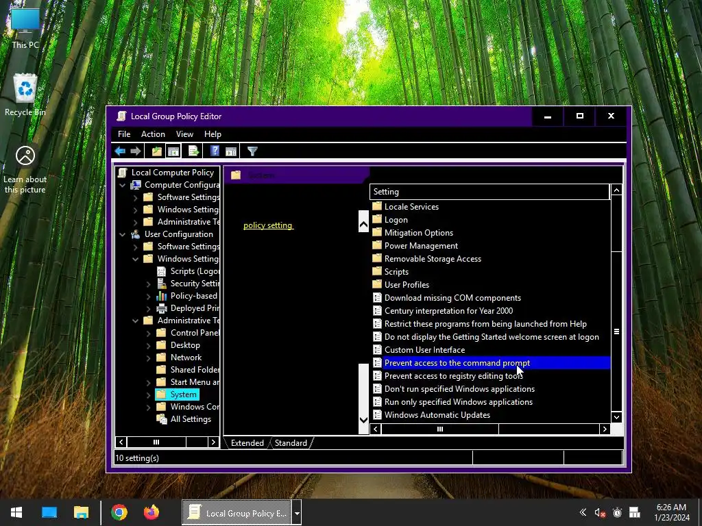The image size is (702, 526).
Task: Open This PC desktop icon
Action: point(25,27)
